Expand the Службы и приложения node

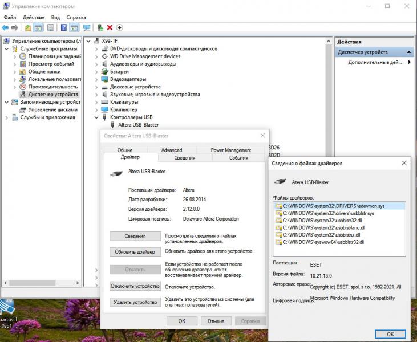pyautogui.click(x=6, y=117)
